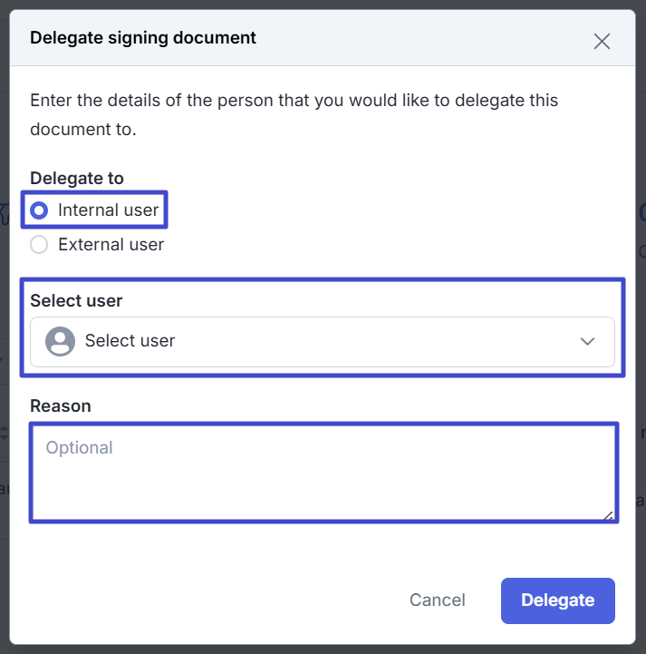Click the External user label text
646x654 pixels.
point(111,245)
